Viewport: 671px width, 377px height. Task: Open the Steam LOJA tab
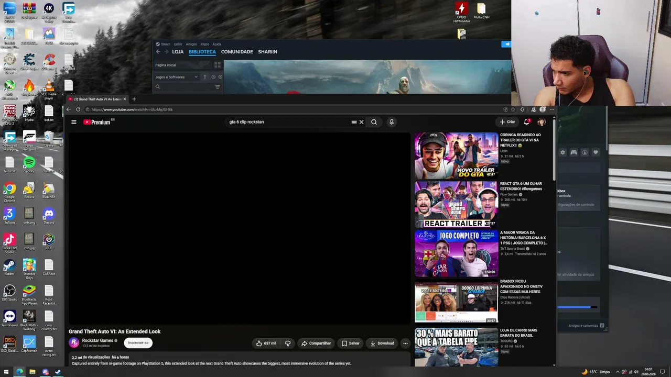click(178, 52)
